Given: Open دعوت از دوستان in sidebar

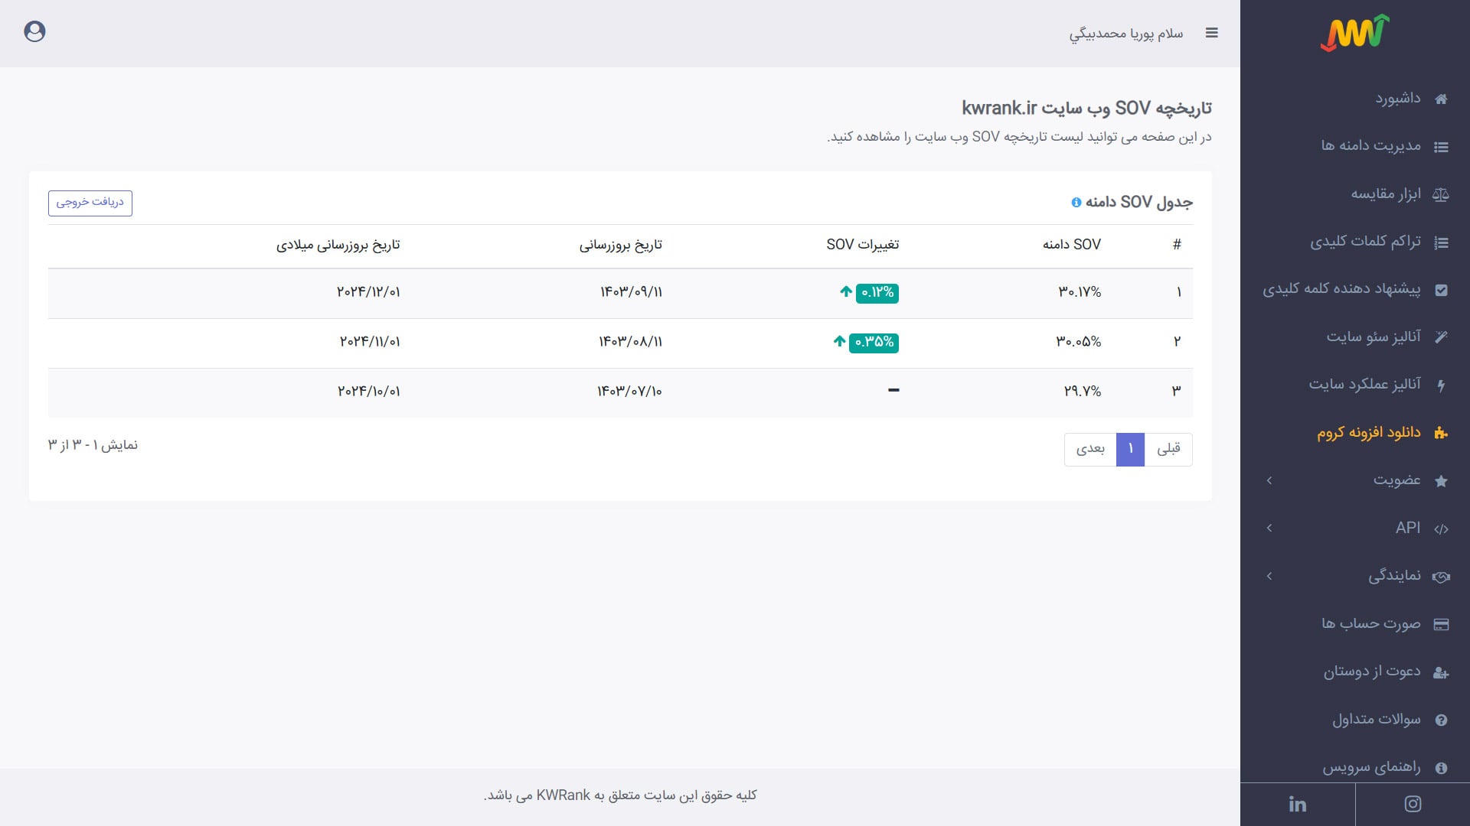Looking at the screenshot, I should pos(1372,672).
